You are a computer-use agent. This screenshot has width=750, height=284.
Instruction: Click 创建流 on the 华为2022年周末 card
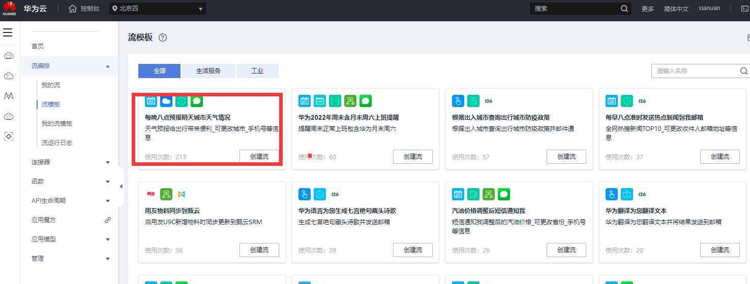[x=413, y=157]
